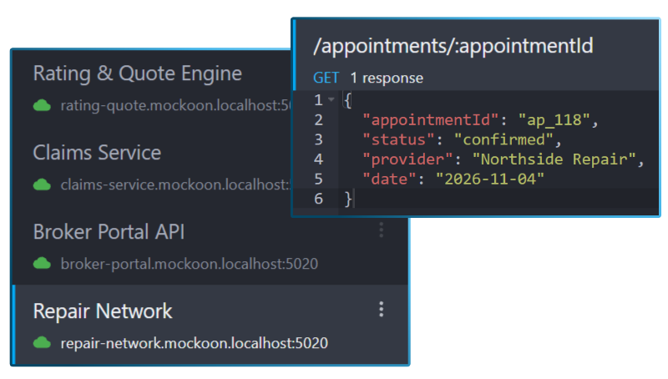Screen dimensions: 668x379
Task: Click green cloud icon for Repair Network
Action: coord(43,343)
